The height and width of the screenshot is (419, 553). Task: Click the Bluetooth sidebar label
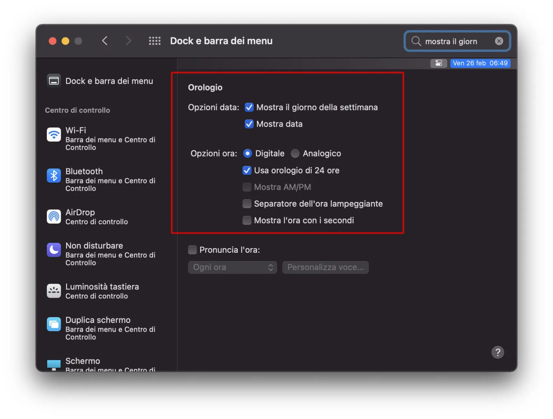[x=84, y=171]
